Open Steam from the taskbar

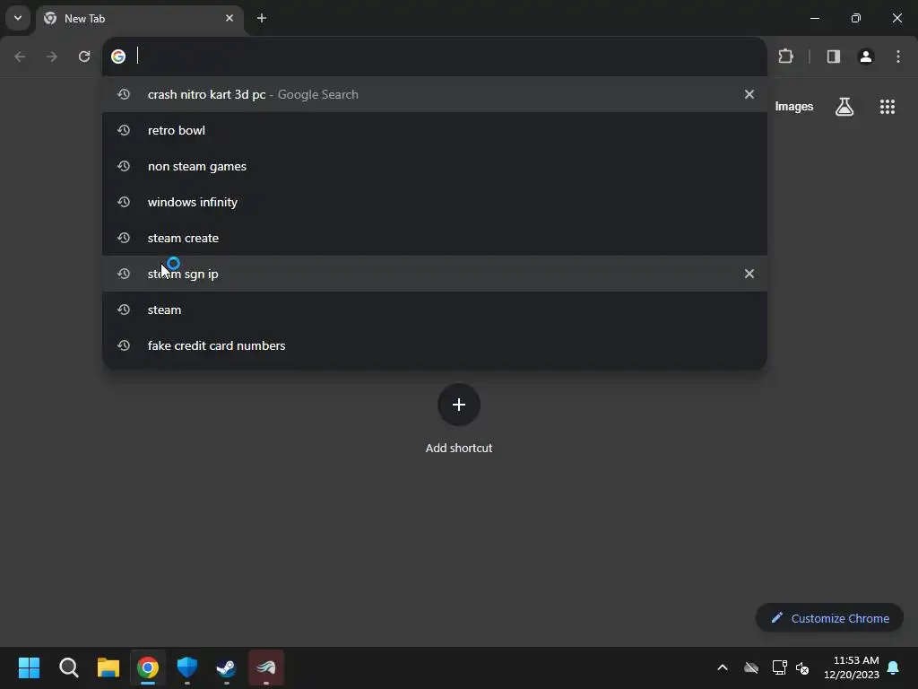(x=227, y=667)
